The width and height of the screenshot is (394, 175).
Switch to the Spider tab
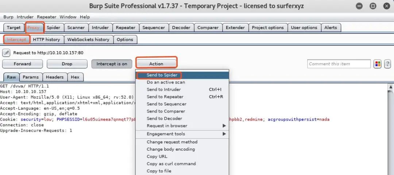coord(54,28)
